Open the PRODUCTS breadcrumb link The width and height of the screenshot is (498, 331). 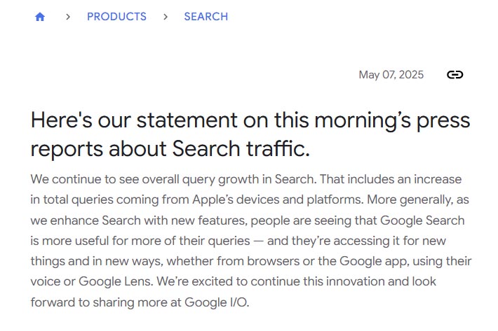(x=116, y=17)
